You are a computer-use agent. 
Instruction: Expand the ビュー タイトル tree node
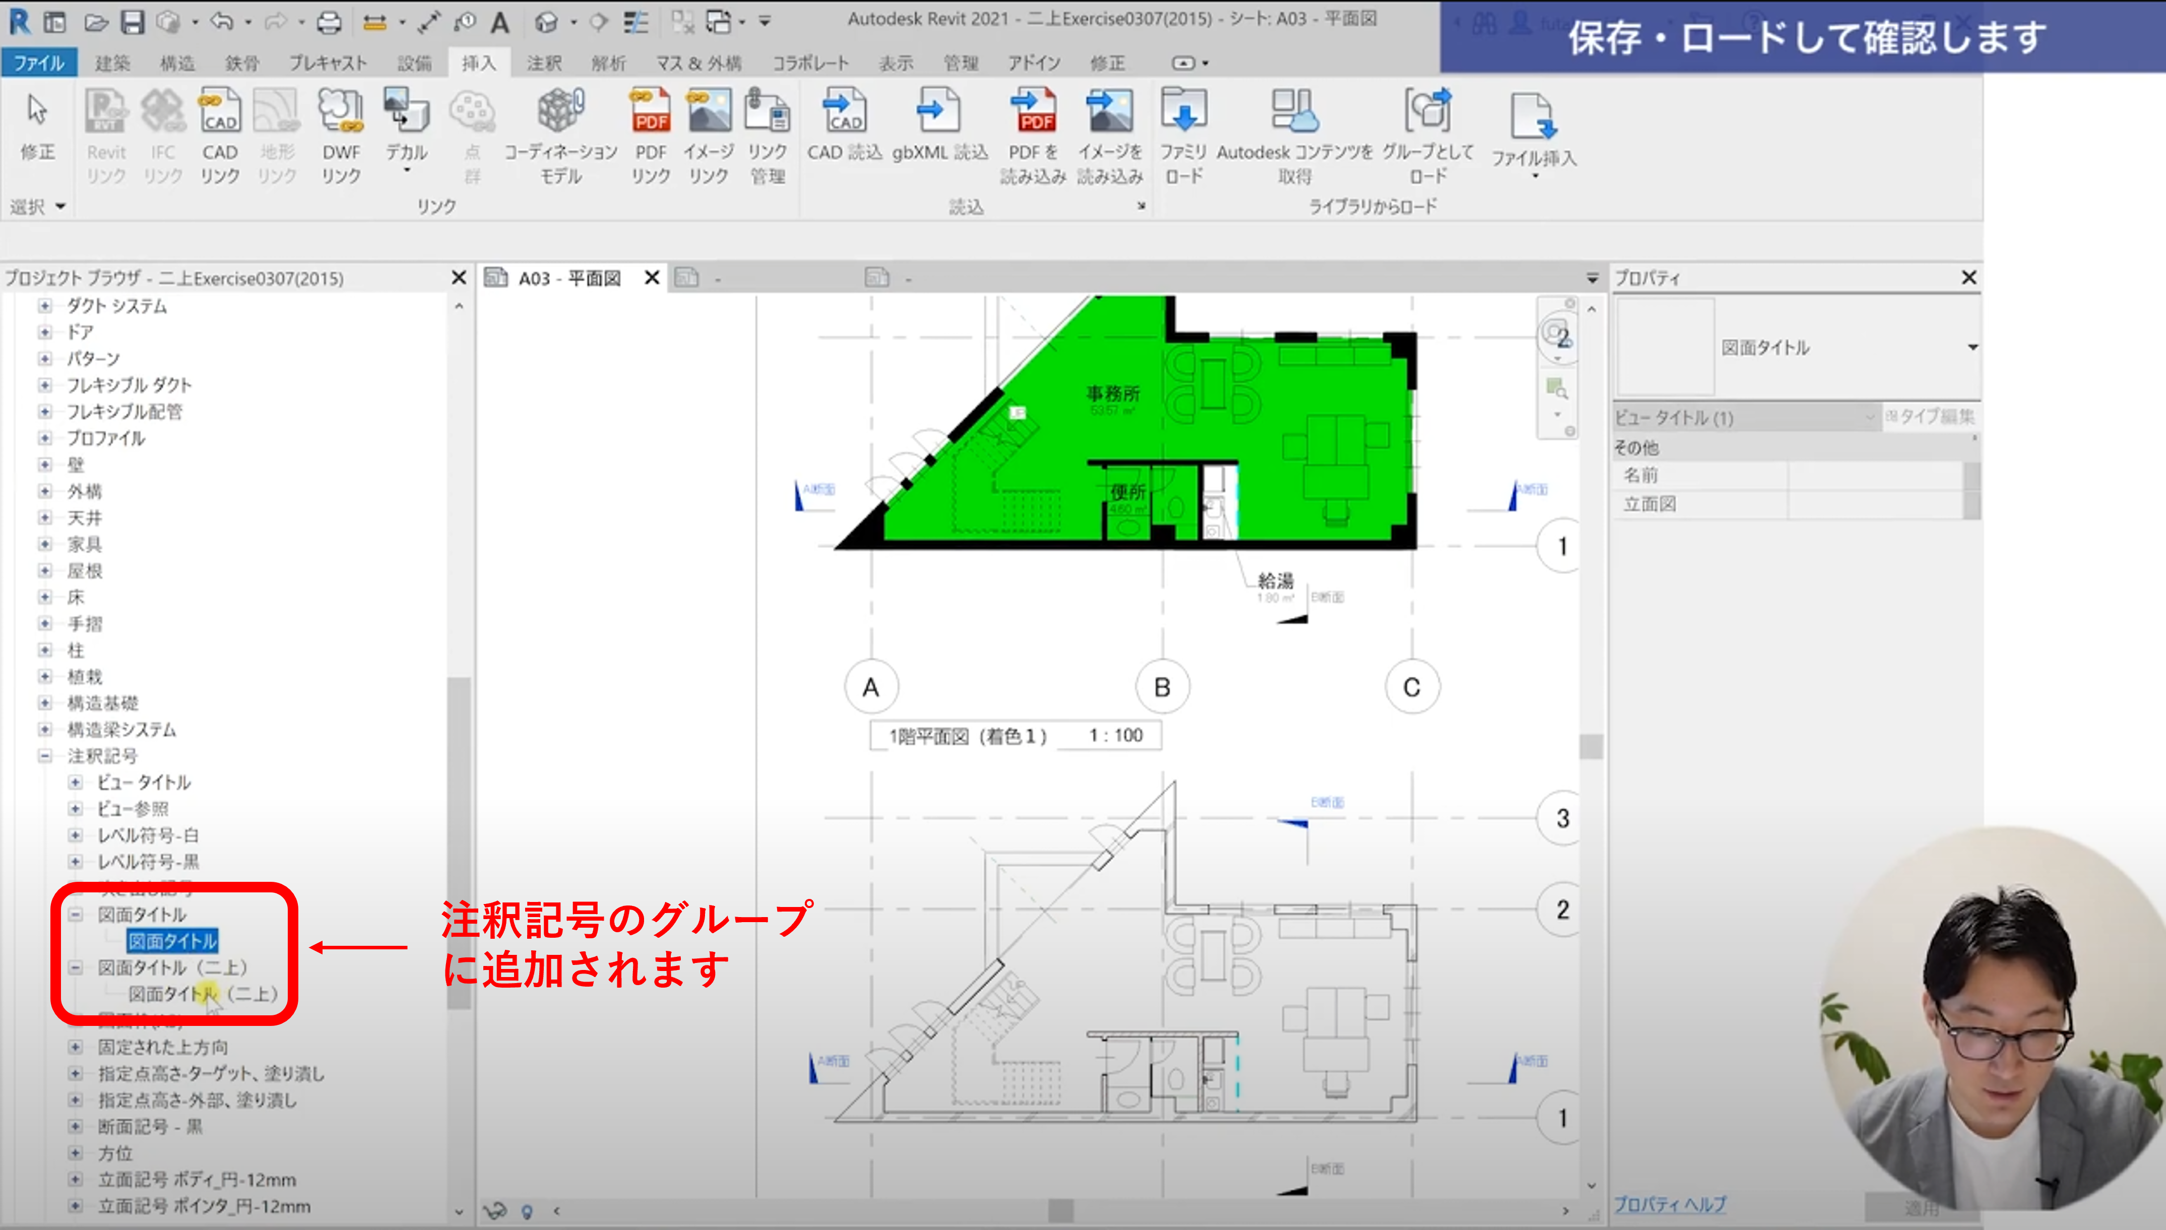[x=75, y=782]
